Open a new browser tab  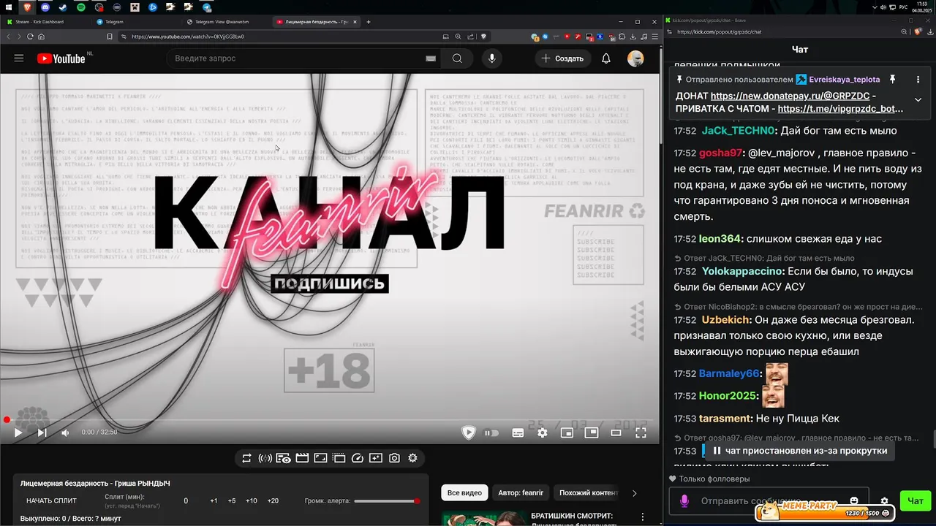tap(369, 22)
